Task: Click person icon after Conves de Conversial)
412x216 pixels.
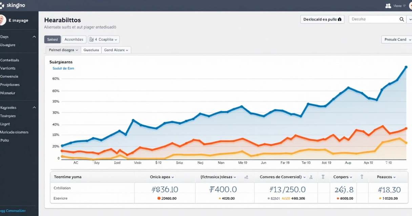Action: pos(311,177)
